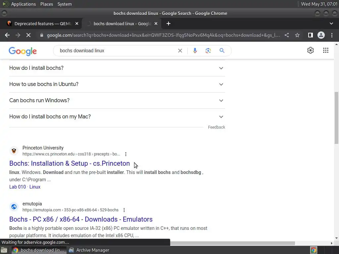The height and width of the screenshot is (254, 339).
Task: Clear the search query text
Action: click(180, 51)
